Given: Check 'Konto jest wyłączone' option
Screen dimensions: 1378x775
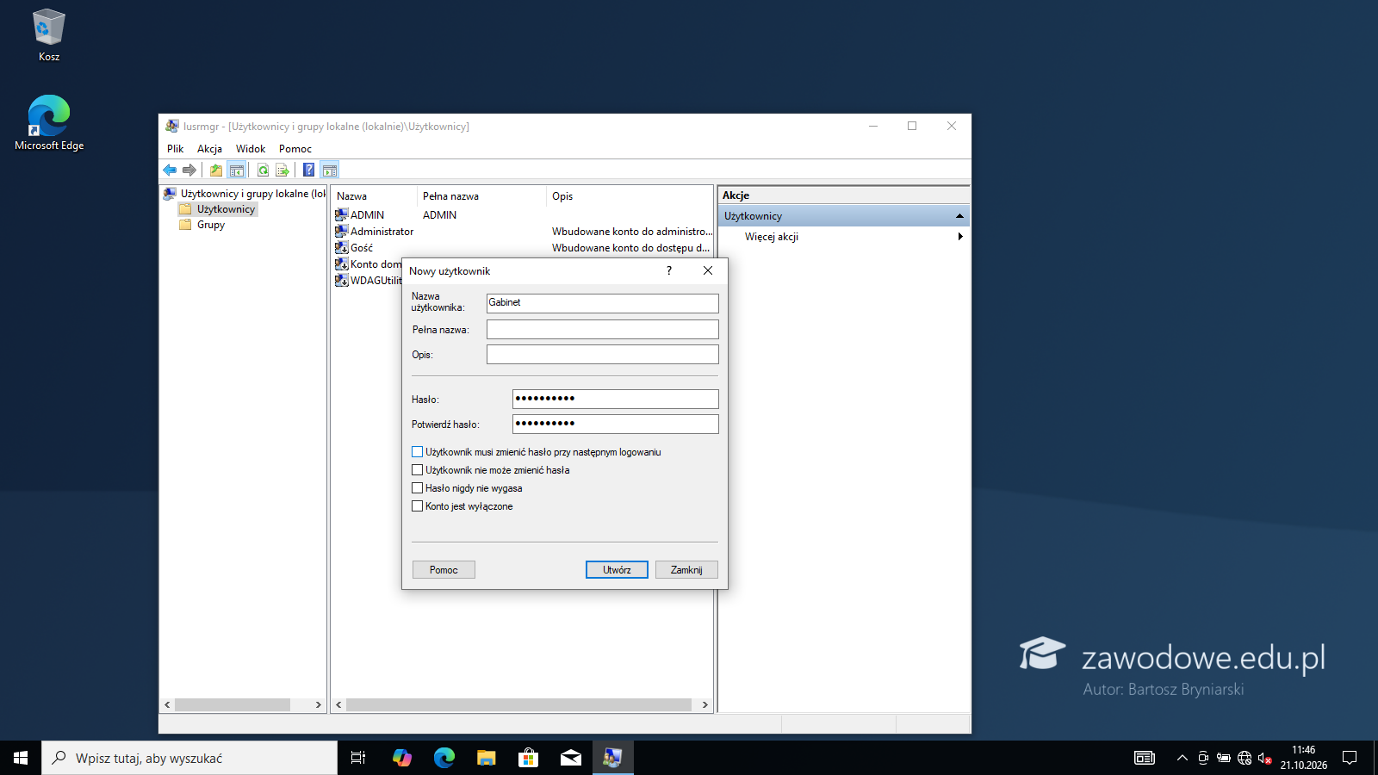Looking at the screenshot, I should pyautogui.click(x=417, y=505).
